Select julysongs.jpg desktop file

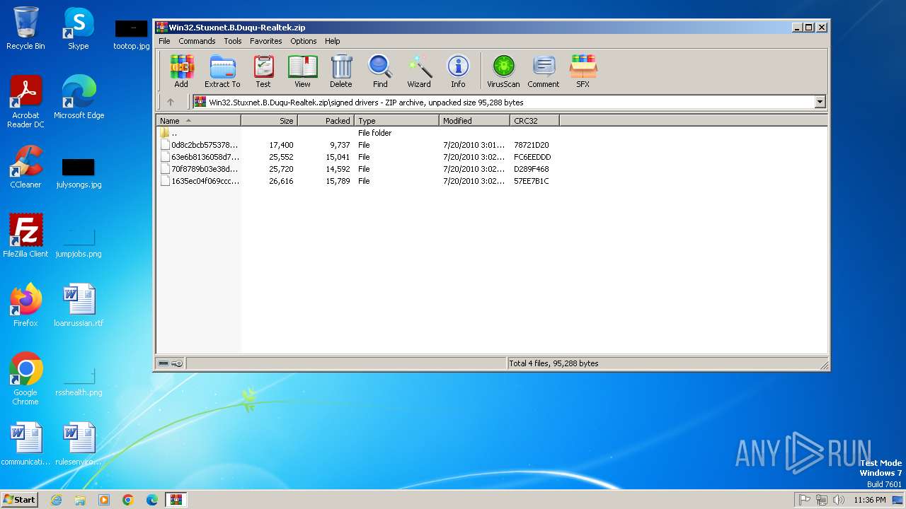click(79, 172)
